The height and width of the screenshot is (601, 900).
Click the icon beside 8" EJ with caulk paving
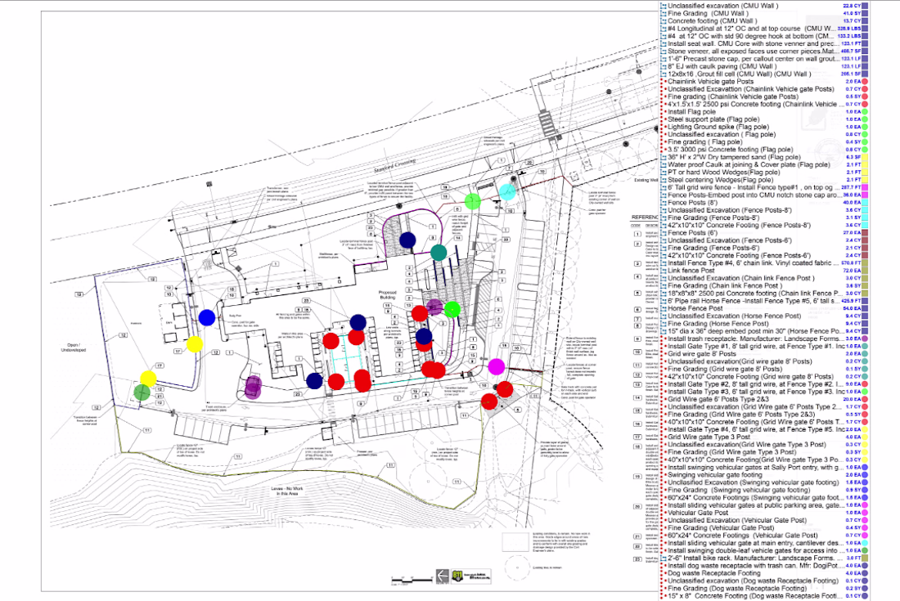click(664, 66)
